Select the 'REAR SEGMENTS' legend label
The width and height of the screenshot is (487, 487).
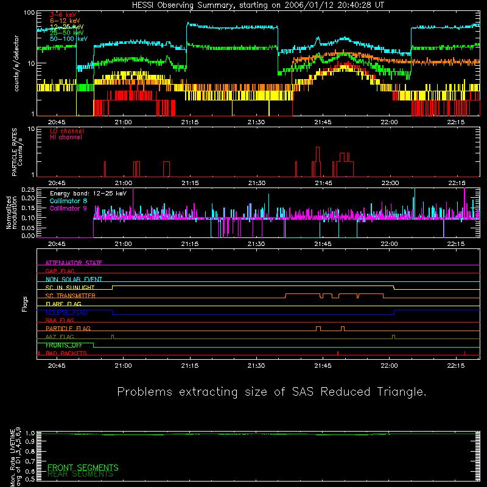(80, 474)
